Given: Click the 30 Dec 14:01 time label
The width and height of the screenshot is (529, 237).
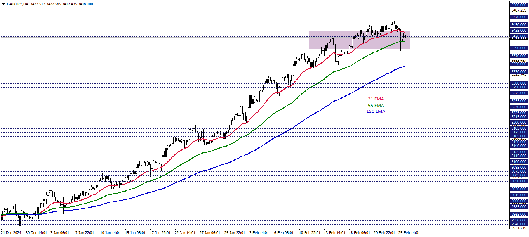Looking at the screenshot, I should [x=36, y=233].
